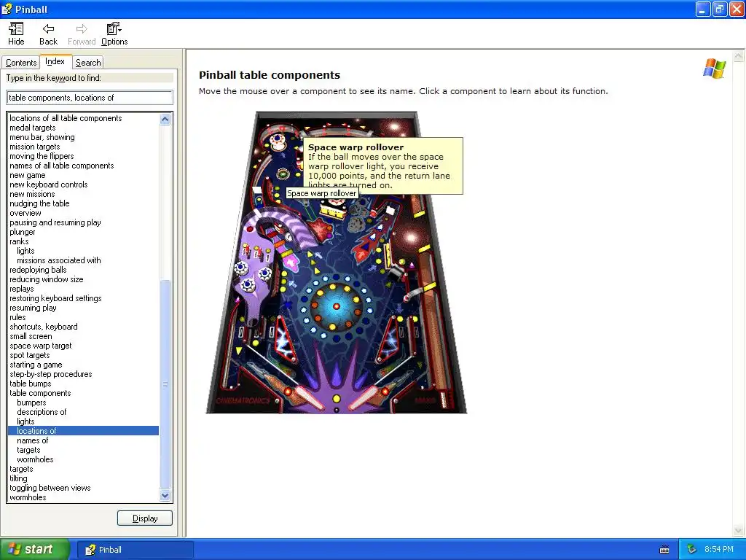The image size is (746, 560).
Task: Select 'mission targets' index entry
Action: 35,147
